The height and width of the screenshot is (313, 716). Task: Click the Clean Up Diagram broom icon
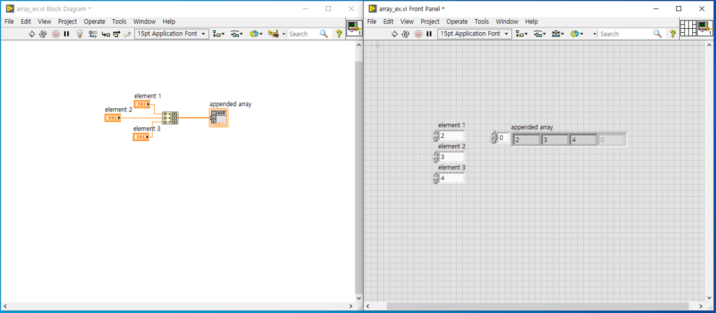coord(274,33)
